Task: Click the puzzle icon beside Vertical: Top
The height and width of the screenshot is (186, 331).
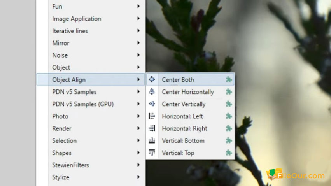Action: pyautogui.click(x=229, y=153)
